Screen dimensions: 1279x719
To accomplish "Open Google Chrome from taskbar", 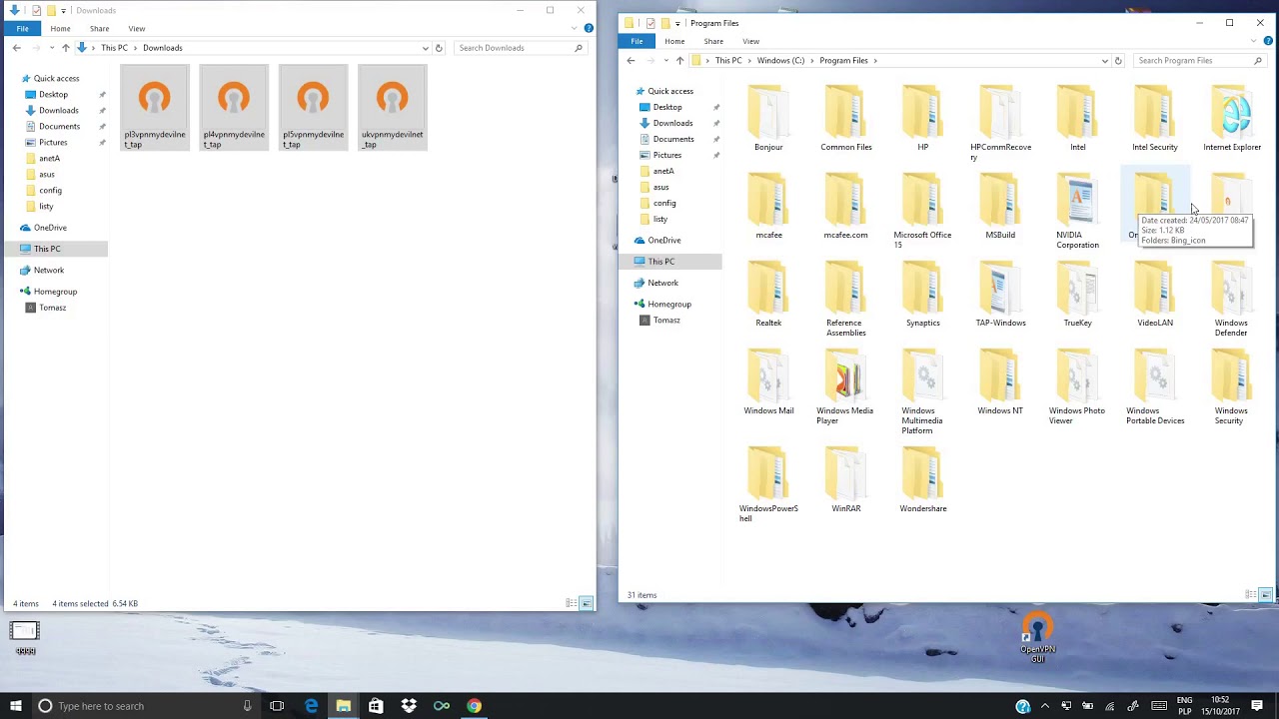I will click(x=474, y=706).
